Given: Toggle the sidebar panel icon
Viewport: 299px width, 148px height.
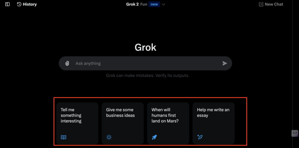Looking at the screenshot, I should pos(8,4).
